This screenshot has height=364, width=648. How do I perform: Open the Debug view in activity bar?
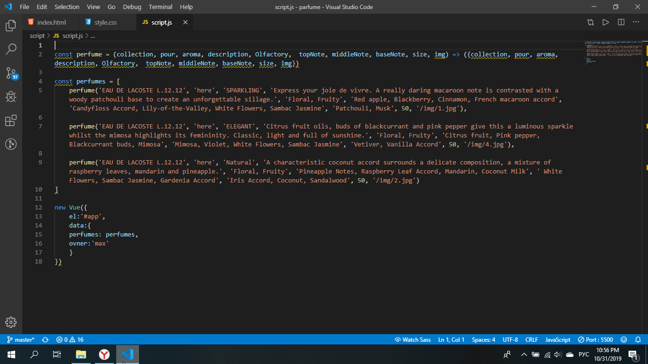tap(11, 97)
